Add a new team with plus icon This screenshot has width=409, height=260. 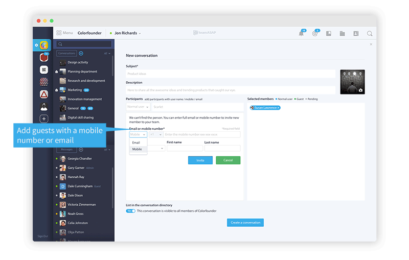[x=44, y=119]
